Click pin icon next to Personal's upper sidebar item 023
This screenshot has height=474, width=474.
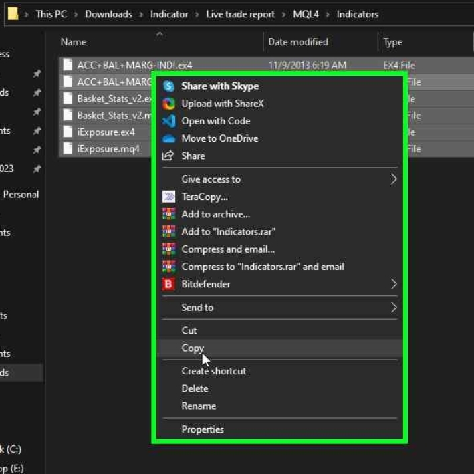tap(37, 169)
